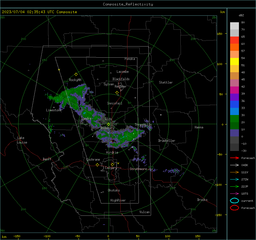Click the Blackfalds label
This screenshot has height=240, width=256.
click(x=121, y=79)
